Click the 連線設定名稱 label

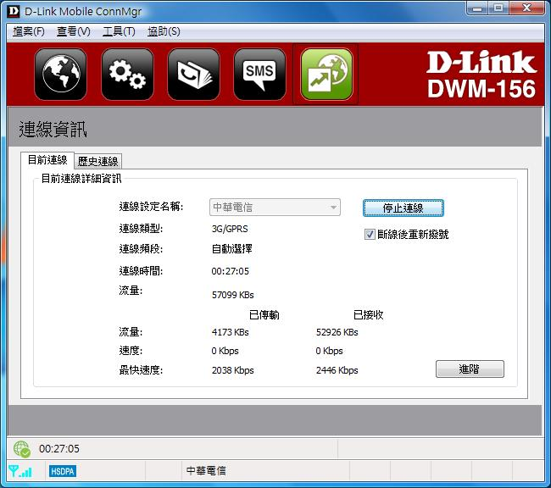(x=151, y=207)
